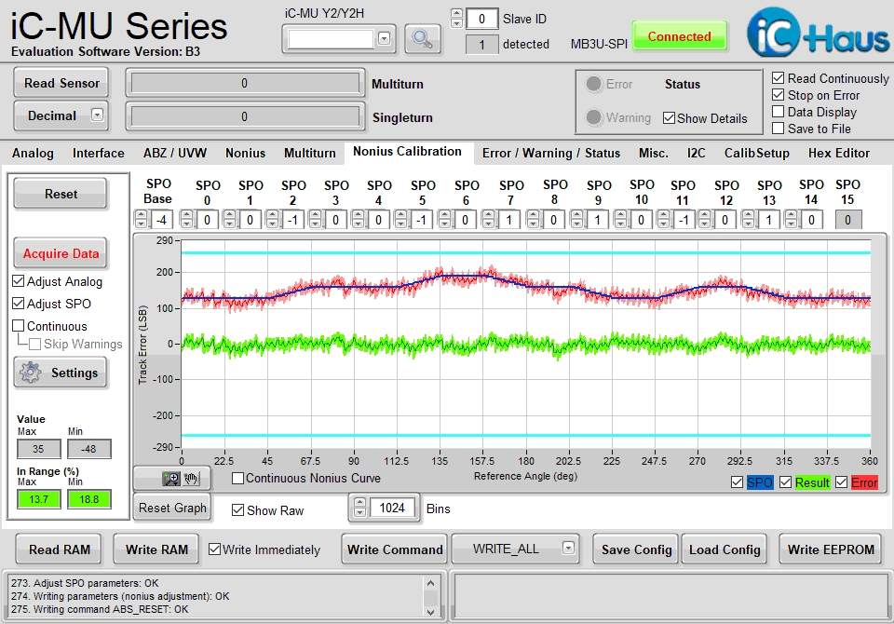Disable the Adjust Analog checkbox
Image resolution: width=894 pixels, height=624 pixels.
tap(19, 281)
